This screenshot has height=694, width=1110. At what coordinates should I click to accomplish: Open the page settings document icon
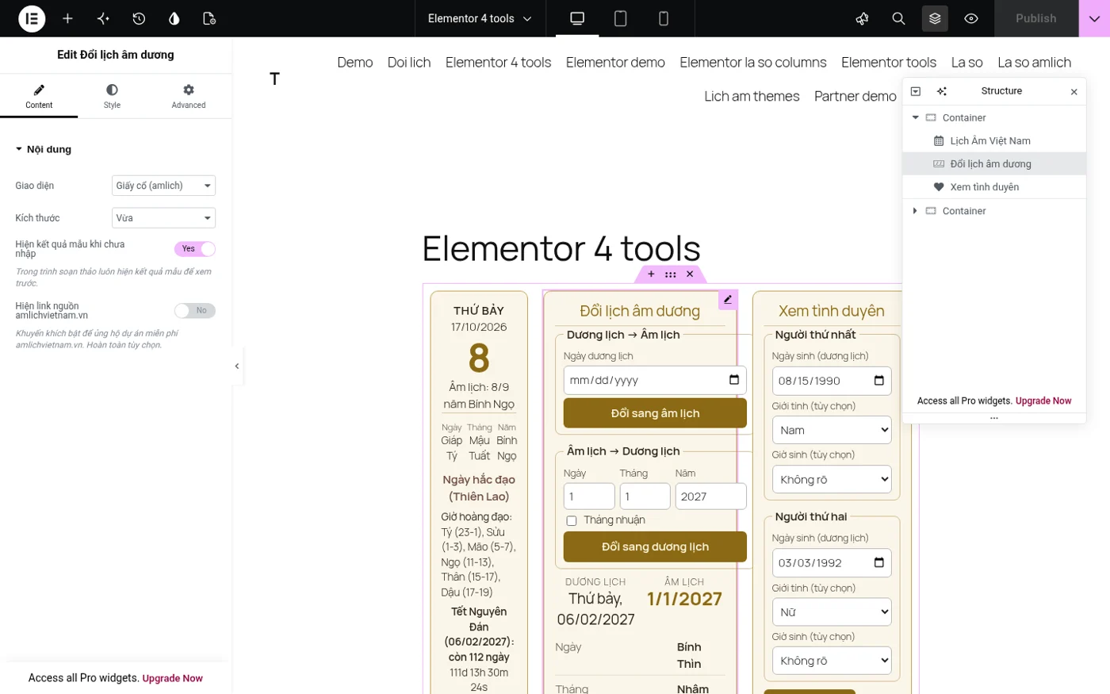coord(209,18)
